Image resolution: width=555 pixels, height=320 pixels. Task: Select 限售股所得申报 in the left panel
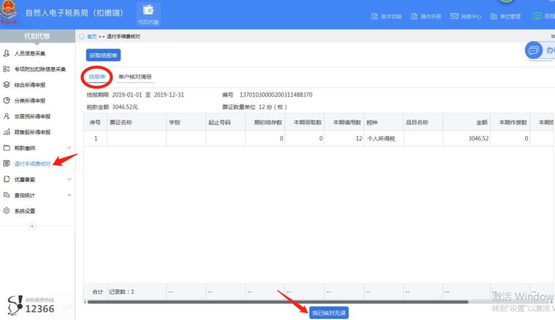click(32, 132)
